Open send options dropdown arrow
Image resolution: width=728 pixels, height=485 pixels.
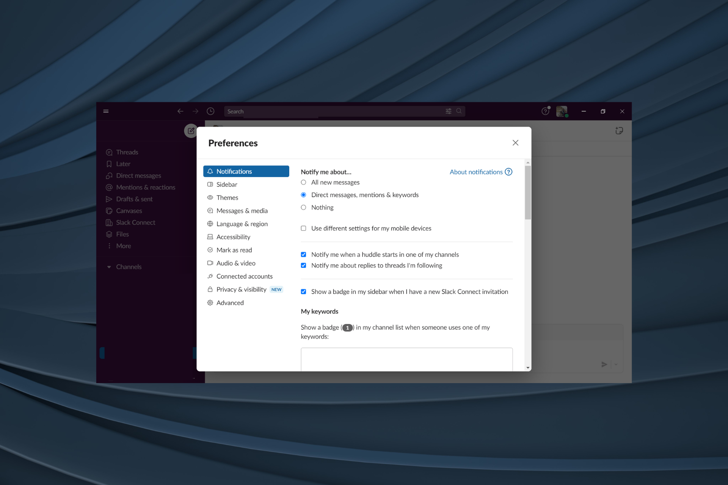(616, 364)
